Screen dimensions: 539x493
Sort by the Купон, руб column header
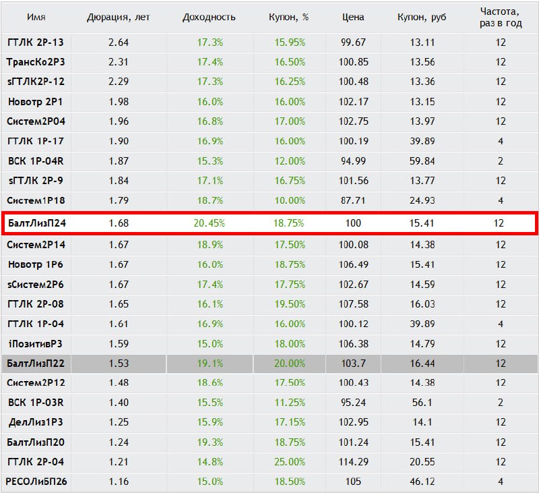point(422,18)
